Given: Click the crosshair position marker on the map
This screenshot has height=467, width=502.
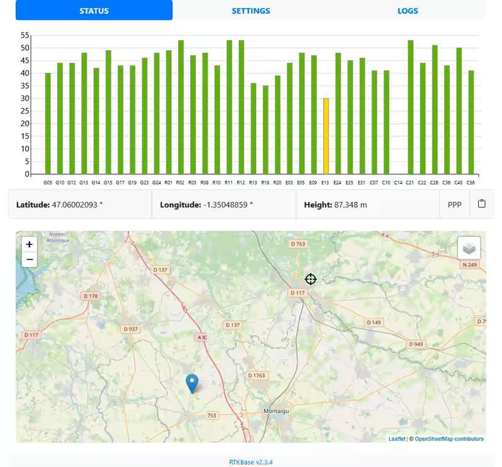Looking at the screenshot, I should click(311, 279).
